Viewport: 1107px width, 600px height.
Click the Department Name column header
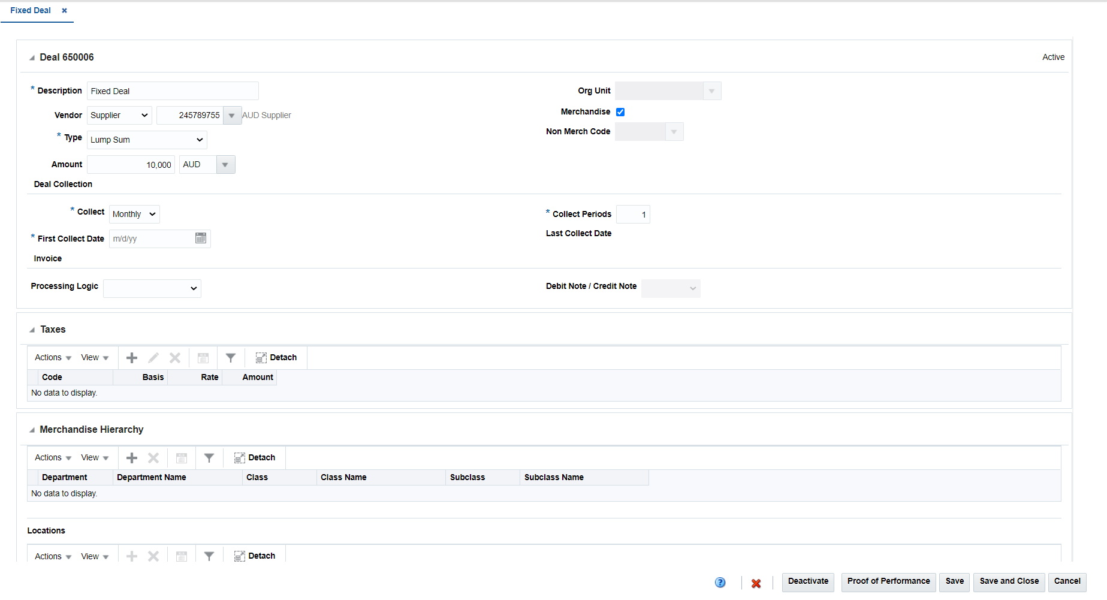coord(177,478)
